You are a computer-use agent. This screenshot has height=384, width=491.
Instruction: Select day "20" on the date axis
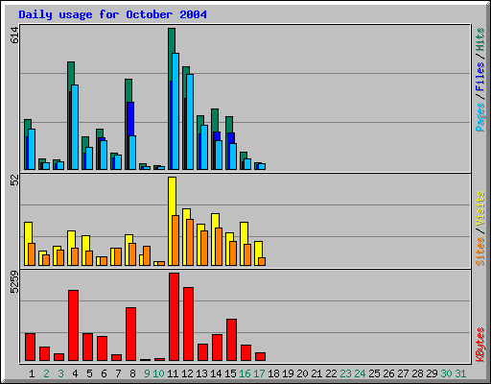pos(302,373)
